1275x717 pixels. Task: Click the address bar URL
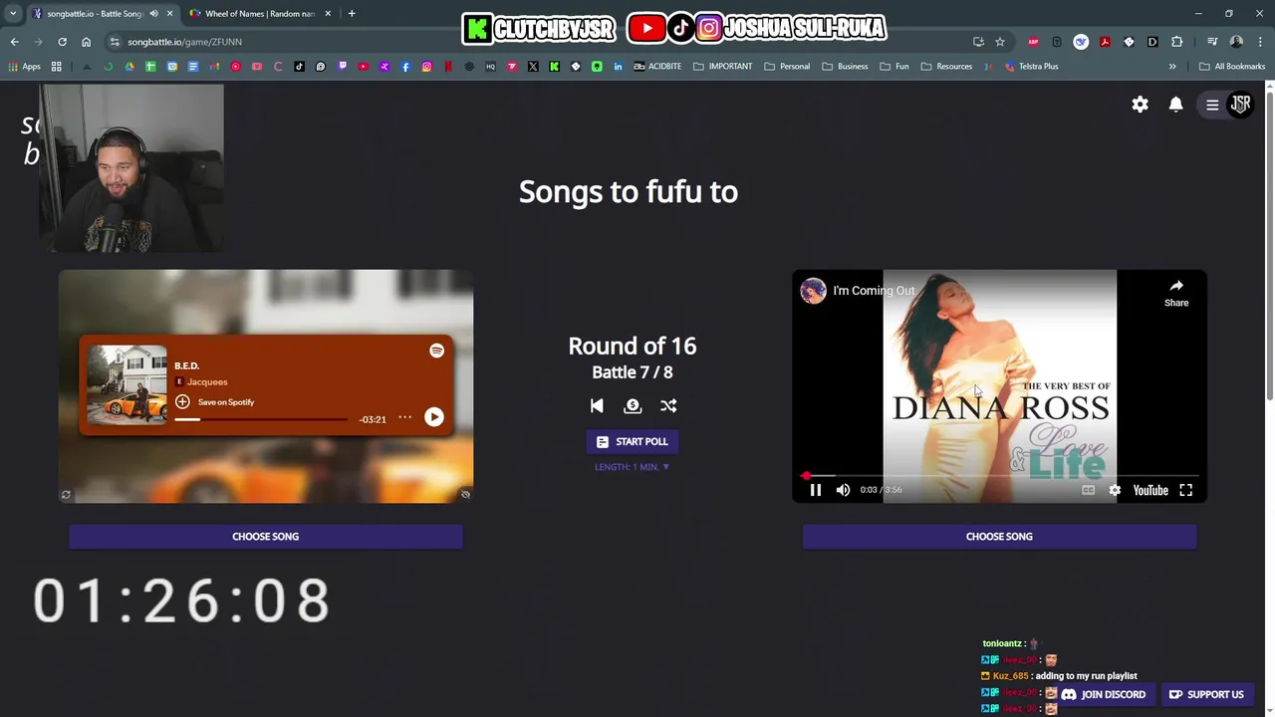[x=184, y=42]
